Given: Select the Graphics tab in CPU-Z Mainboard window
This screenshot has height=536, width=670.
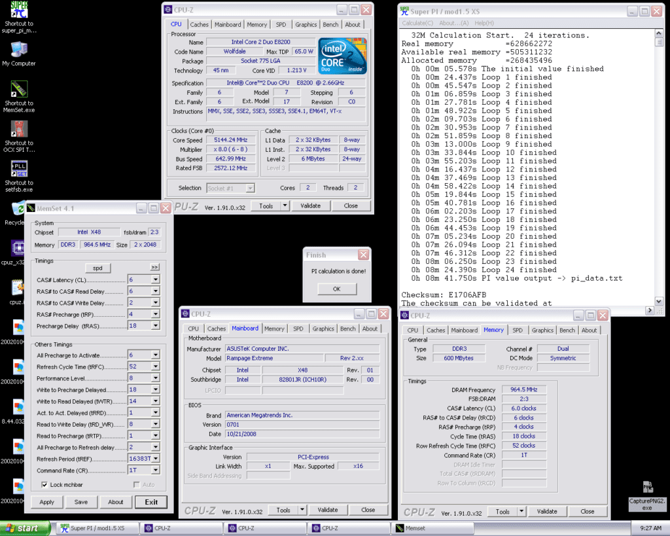Looking at the screenshot, I should (323, 329).
